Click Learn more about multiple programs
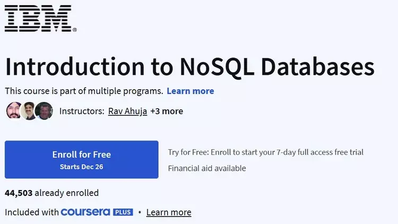Image resolution: width=398 pixels, height=224 pixels. click(190, 91)
